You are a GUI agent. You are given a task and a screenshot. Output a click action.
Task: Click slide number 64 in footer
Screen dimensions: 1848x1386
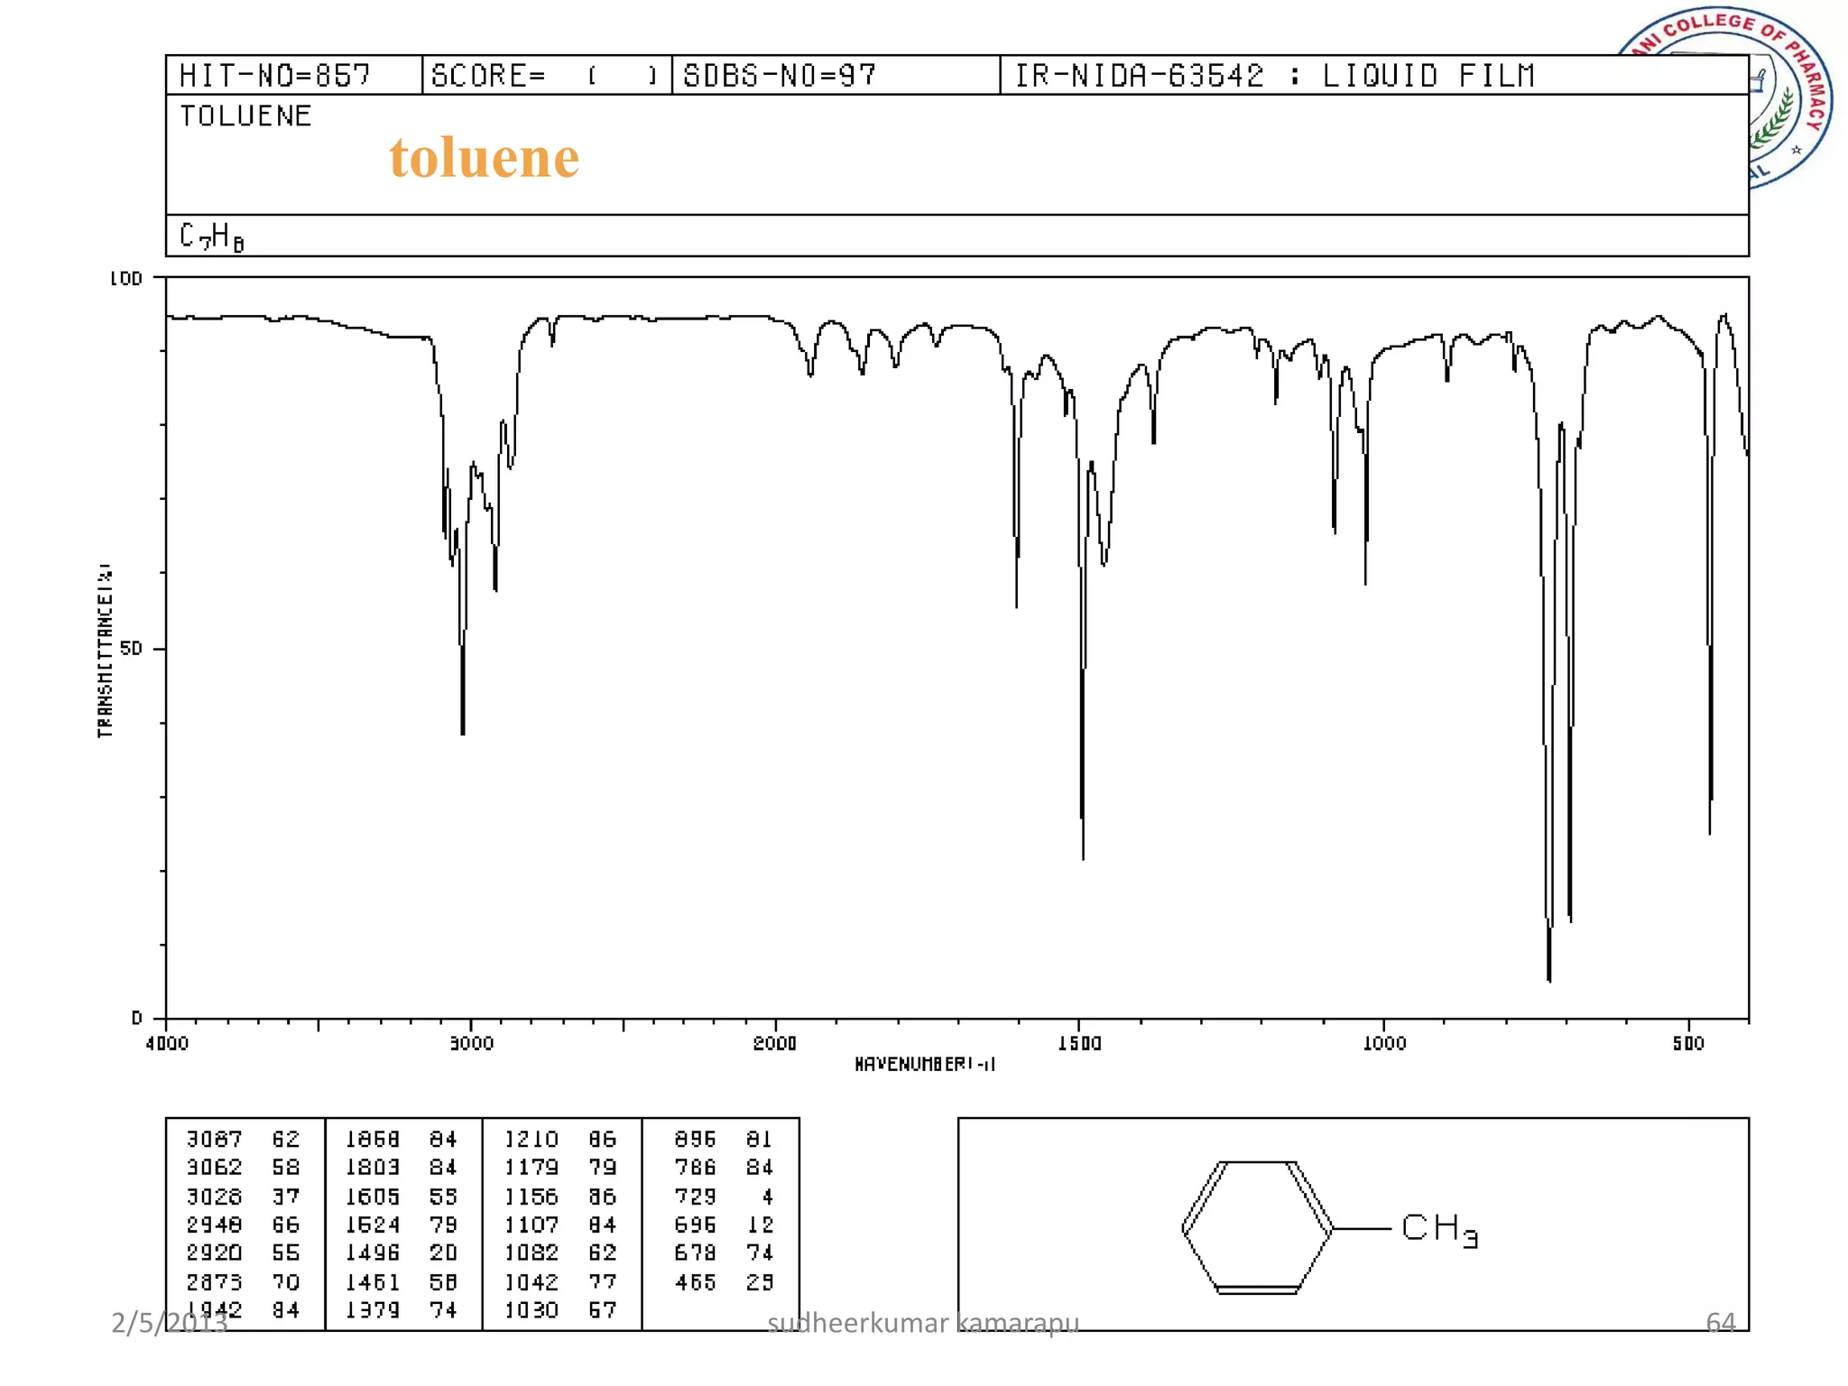click(1720, 1323)
